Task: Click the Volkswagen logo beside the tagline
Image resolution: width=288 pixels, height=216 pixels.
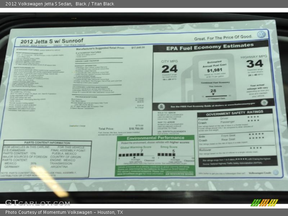Action: point(261,34)
